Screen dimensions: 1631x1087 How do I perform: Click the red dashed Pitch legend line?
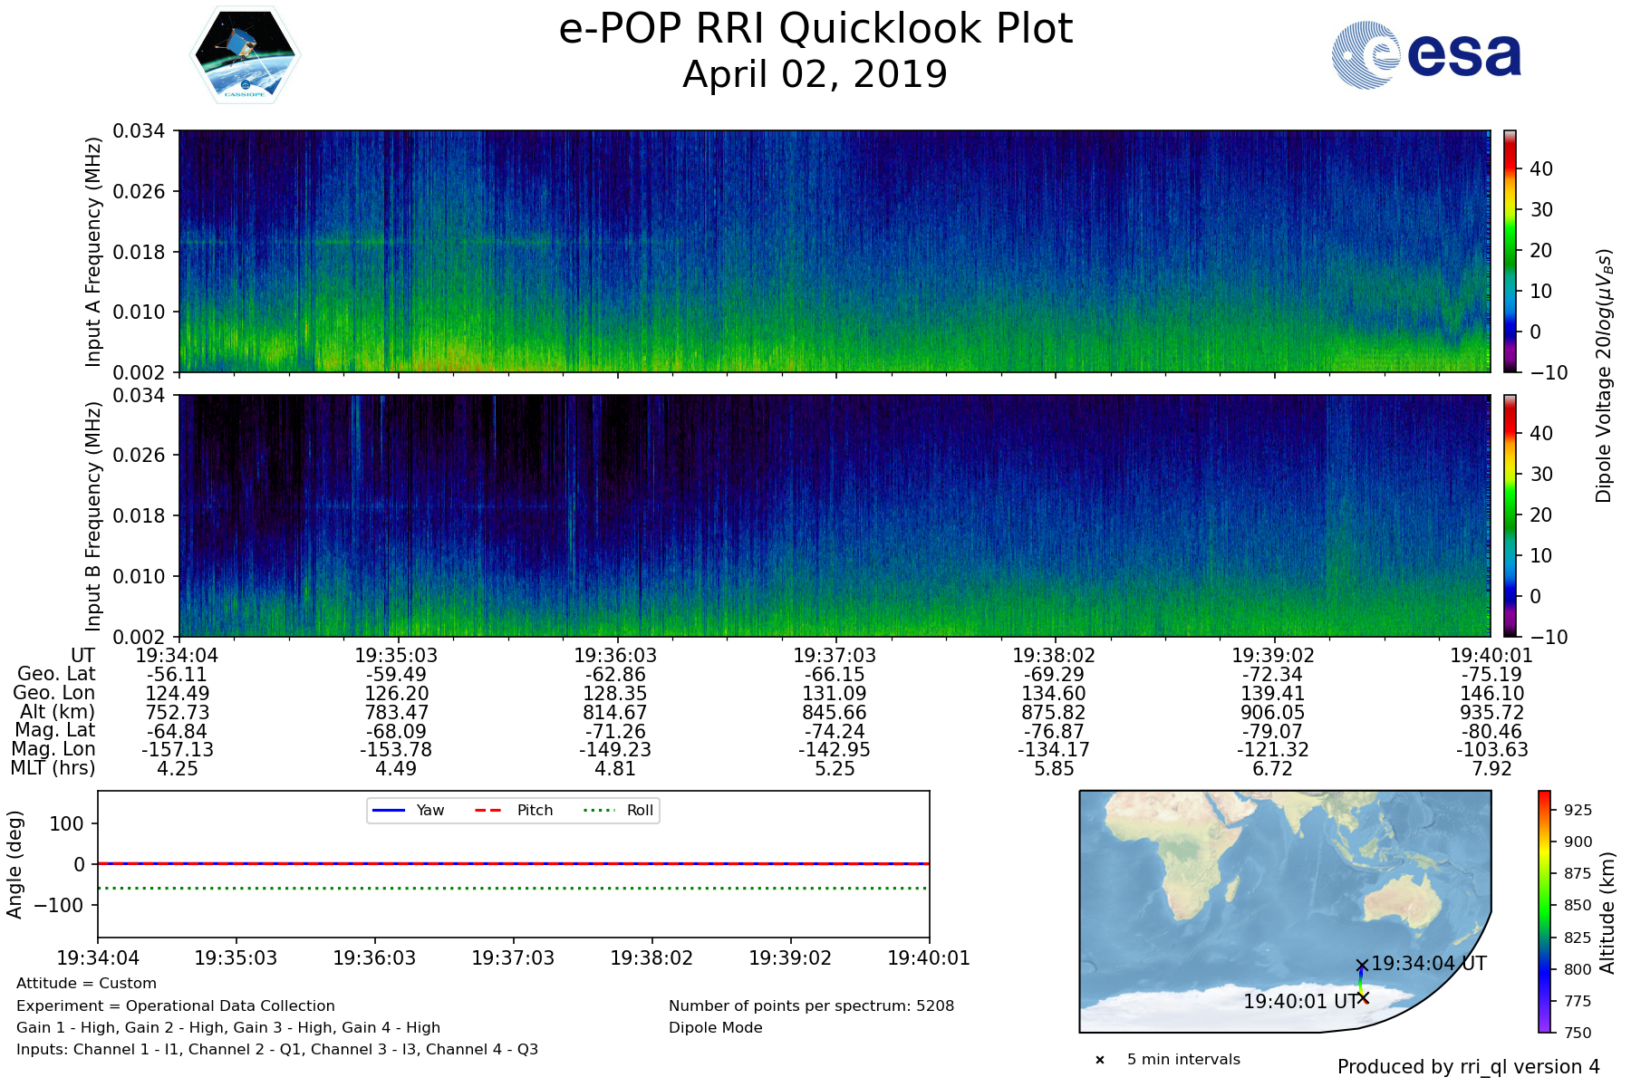click(488, 811)
